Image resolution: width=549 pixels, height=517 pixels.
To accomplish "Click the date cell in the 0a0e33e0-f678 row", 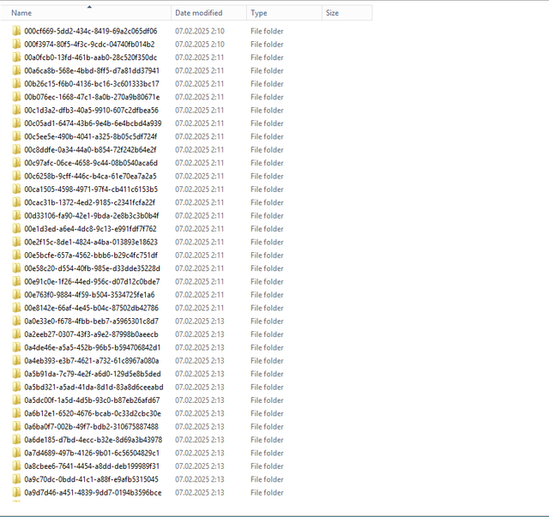I will (200, 321).
